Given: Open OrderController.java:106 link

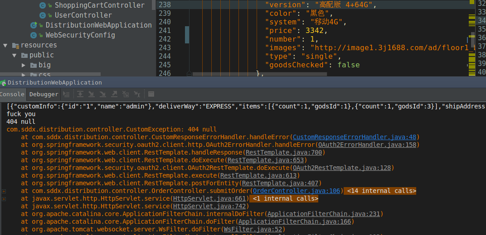Looking at the screenshot, I should pyautogui.click(x=296, y=191).
